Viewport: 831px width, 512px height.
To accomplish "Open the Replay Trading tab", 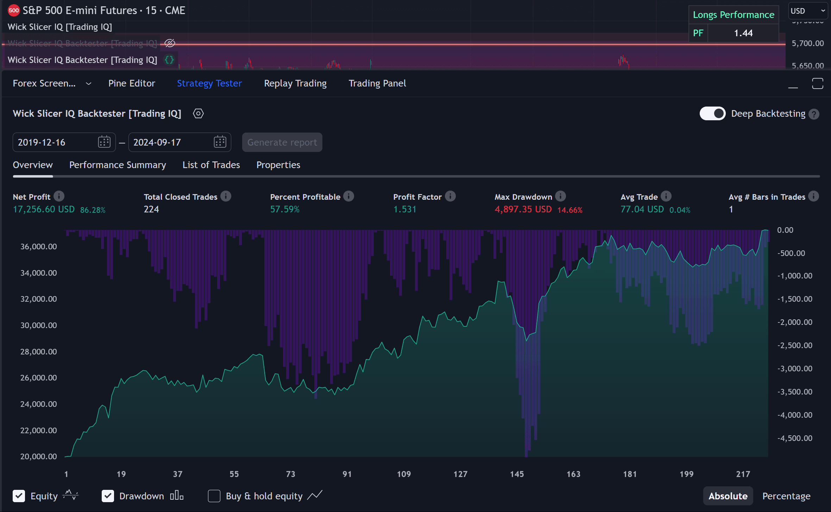I will tap(295, 83).
